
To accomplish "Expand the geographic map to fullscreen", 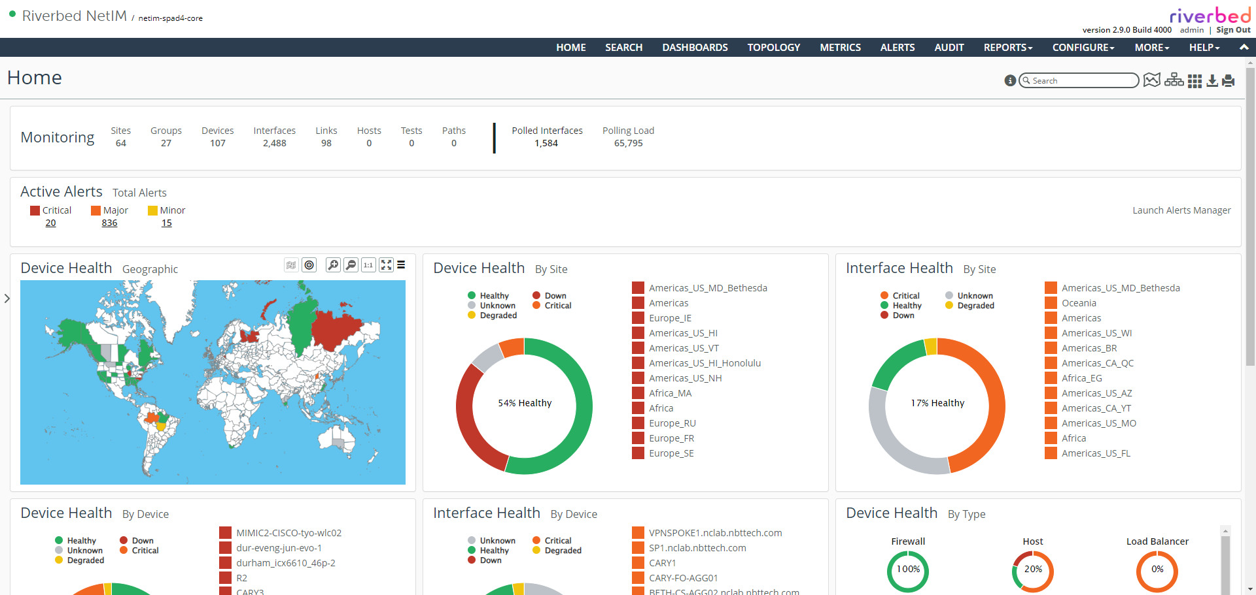I will pyautogui.click(x=387, y=265).
